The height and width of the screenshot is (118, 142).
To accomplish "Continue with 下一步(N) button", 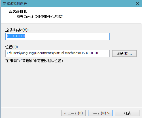I will (x=100, y=113).
